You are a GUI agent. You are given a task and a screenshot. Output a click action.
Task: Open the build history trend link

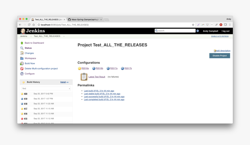tap(63, 82)
